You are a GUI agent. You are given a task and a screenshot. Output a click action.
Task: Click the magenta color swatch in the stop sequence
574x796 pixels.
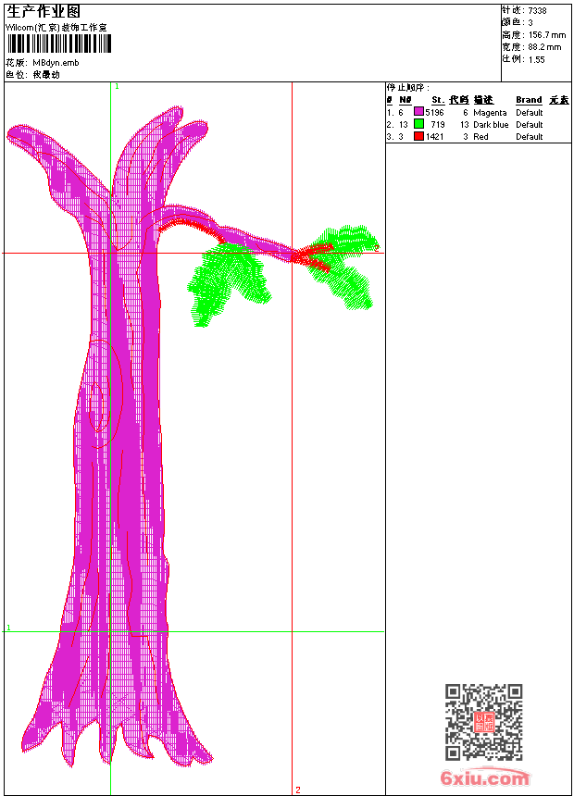click(x=418, y=112)
